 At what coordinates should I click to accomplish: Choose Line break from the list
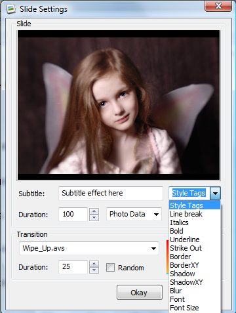tap(195, 214)
